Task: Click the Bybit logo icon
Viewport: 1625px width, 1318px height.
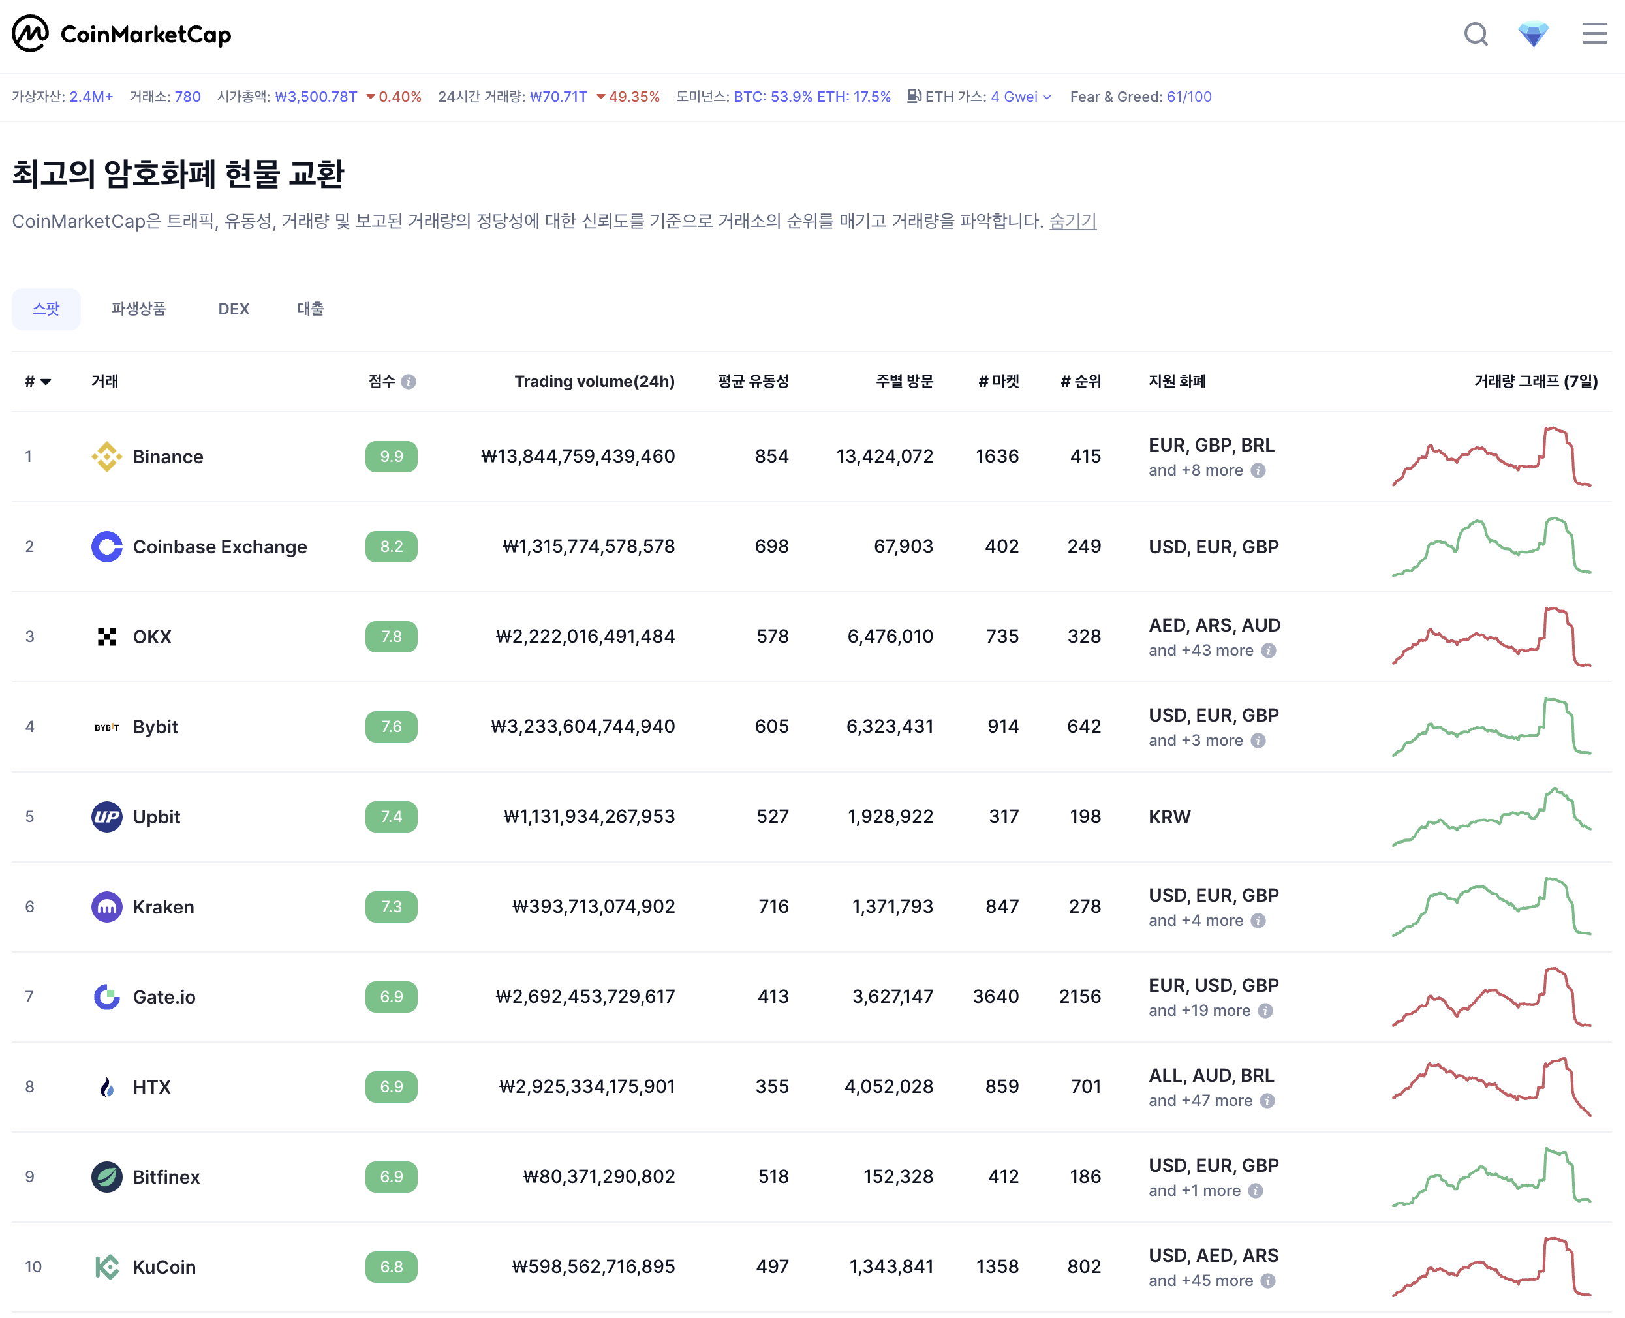Action: point(107,727)
